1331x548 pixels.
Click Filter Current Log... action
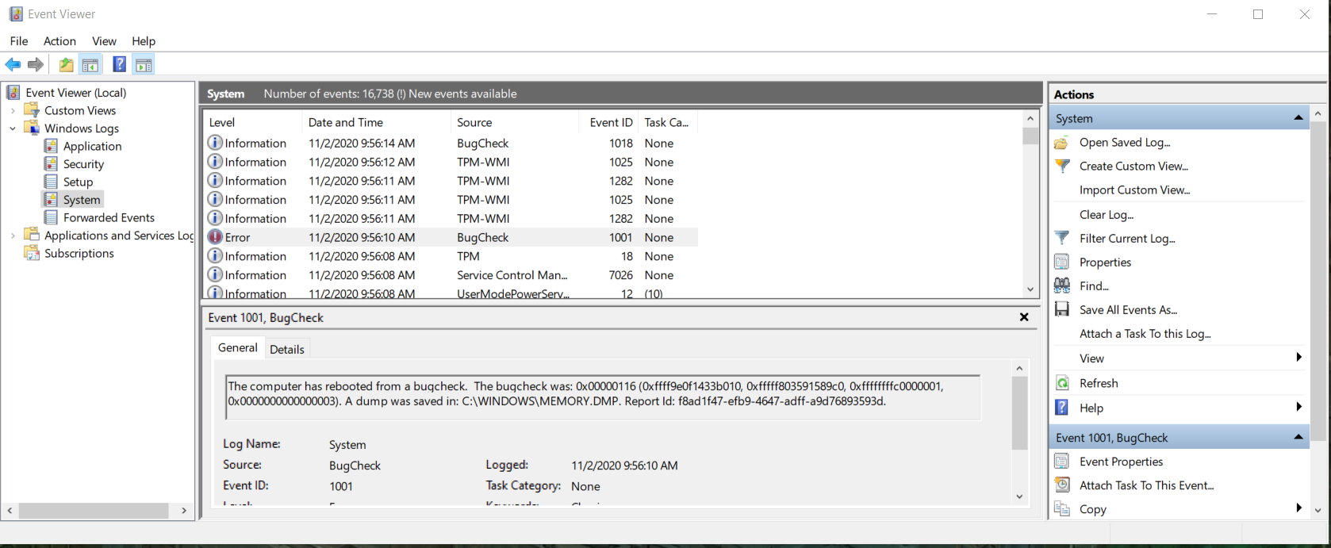[1127, 238]
